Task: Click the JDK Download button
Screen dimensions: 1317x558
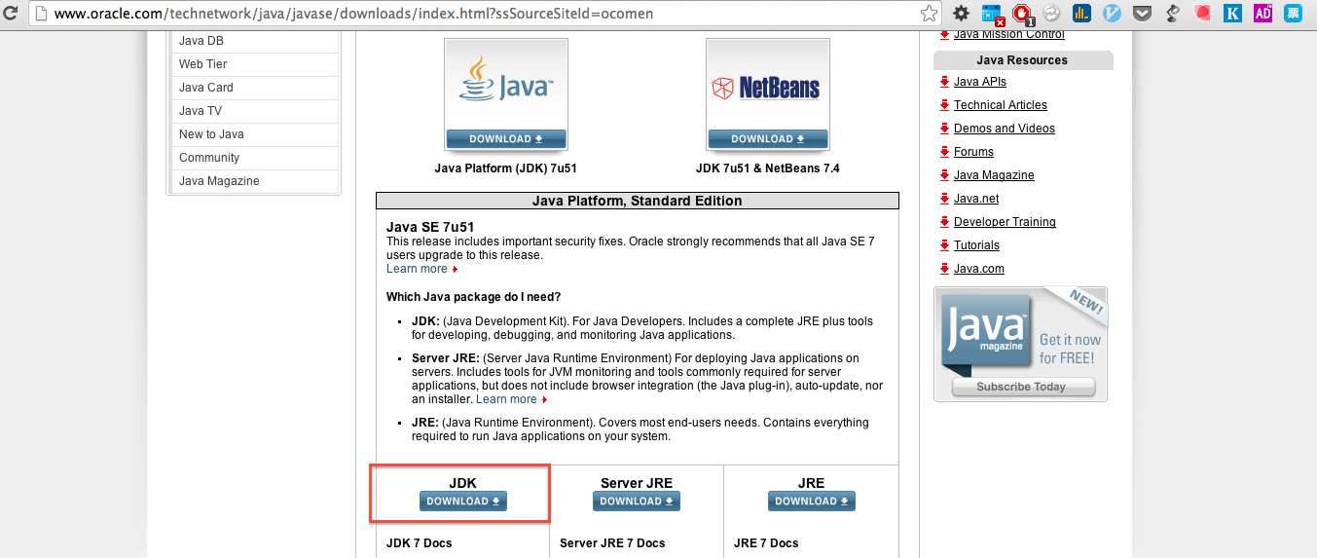Action: click(x=463, y=502)
